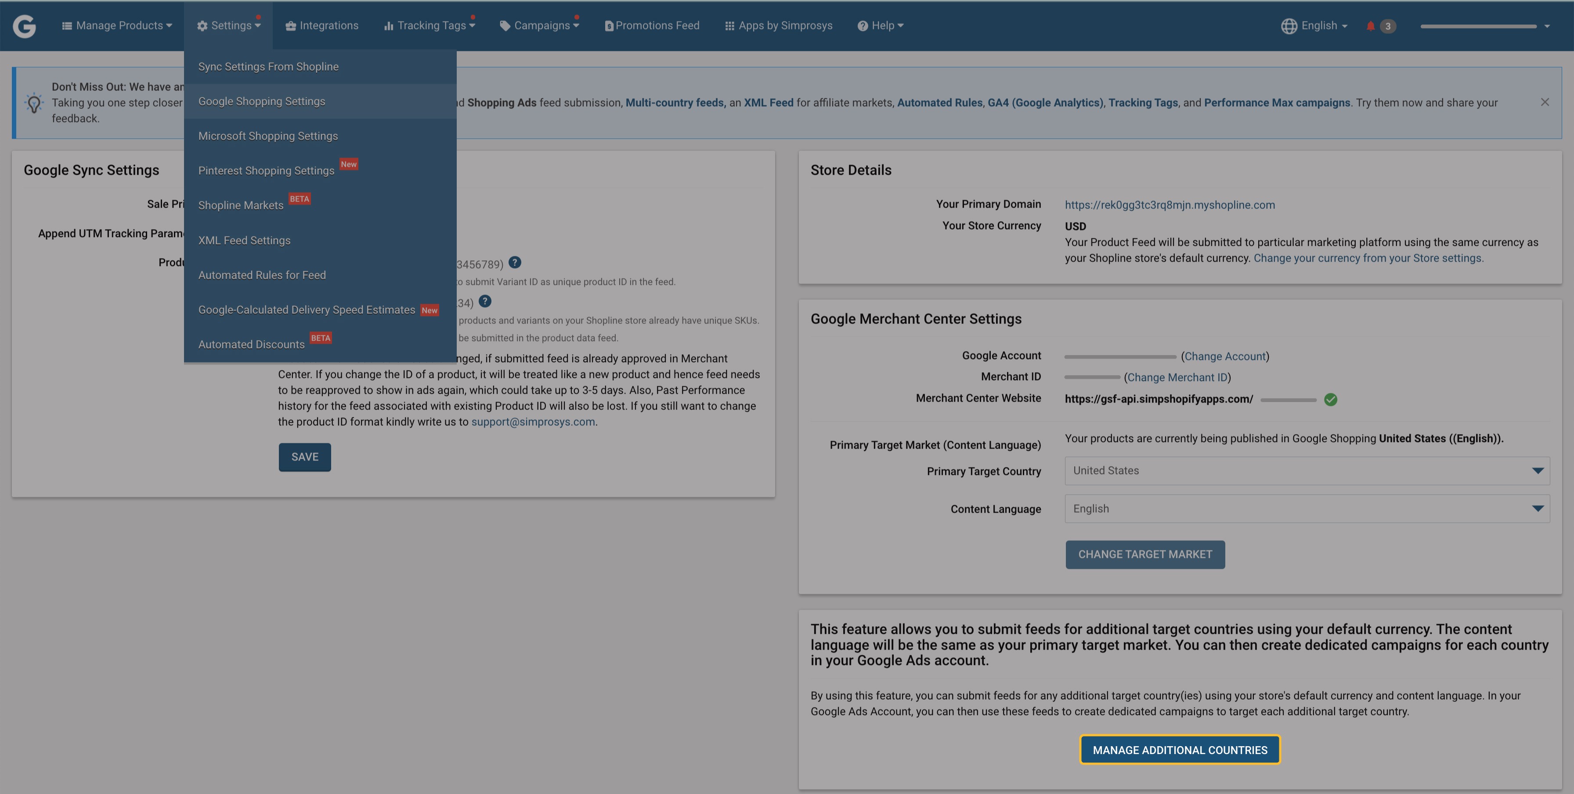Click the notification count badge 3

point(1388,25)
